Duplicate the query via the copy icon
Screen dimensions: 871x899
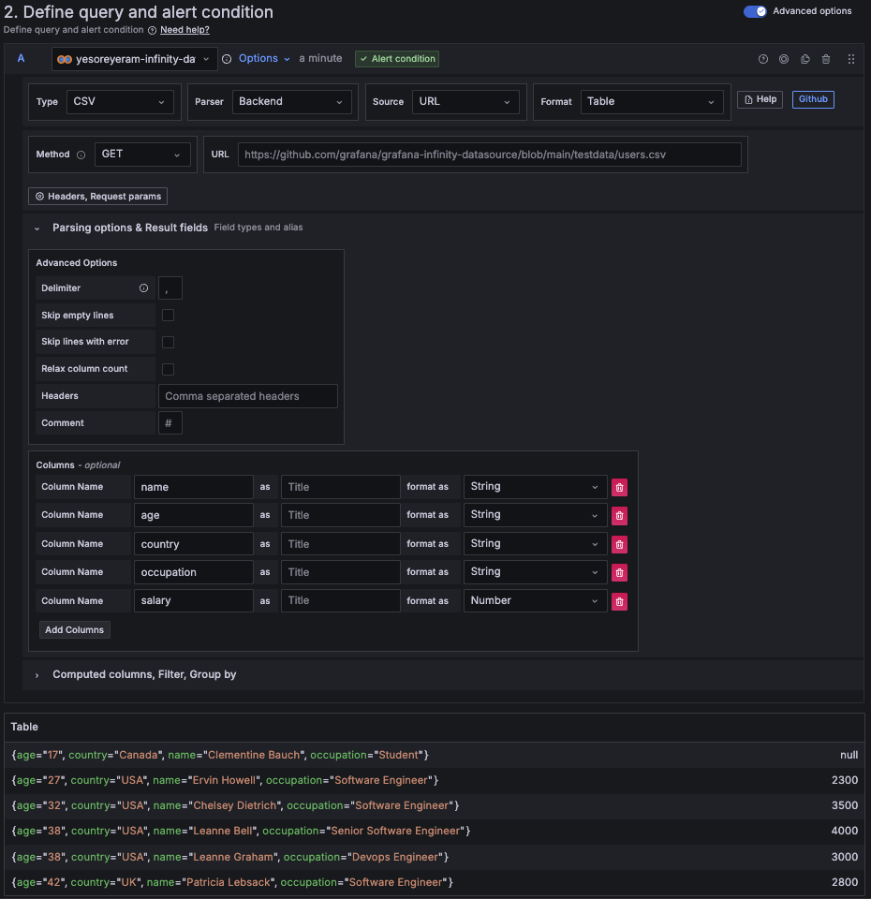tap(805, 58)
